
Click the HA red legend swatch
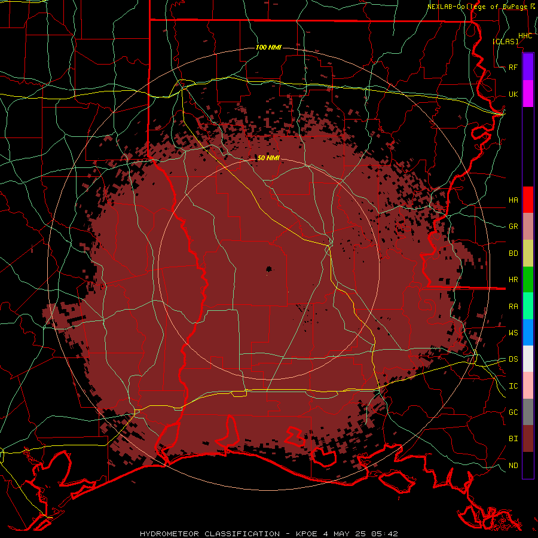click(528, 200)
